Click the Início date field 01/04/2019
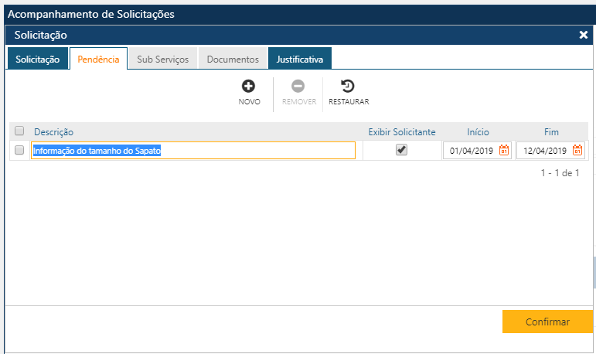Image resolution: width=596 pixels, height=354 pixels. coord(470,151)
